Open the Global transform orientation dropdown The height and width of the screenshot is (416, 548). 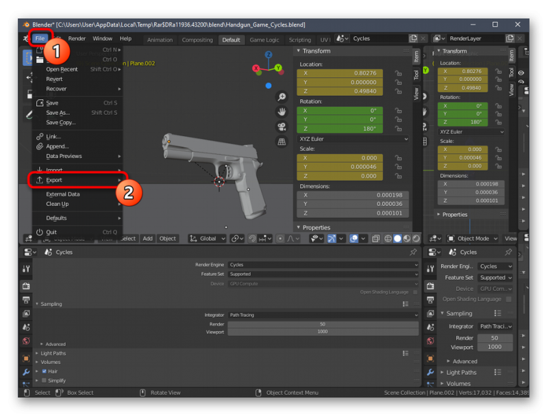click(208, 238)
